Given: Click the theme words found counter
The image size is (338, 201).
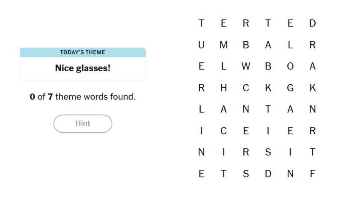Looking at the screenshot, I should (83, 96).
